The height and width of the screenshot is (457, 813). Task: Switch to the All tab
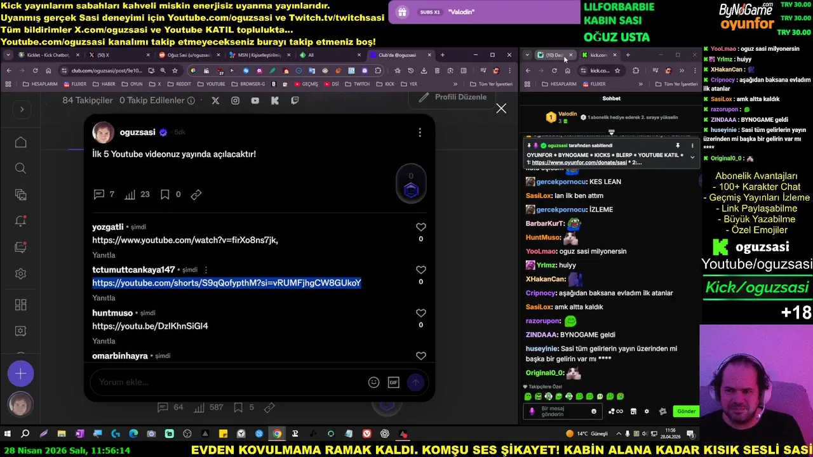(329, 55)
